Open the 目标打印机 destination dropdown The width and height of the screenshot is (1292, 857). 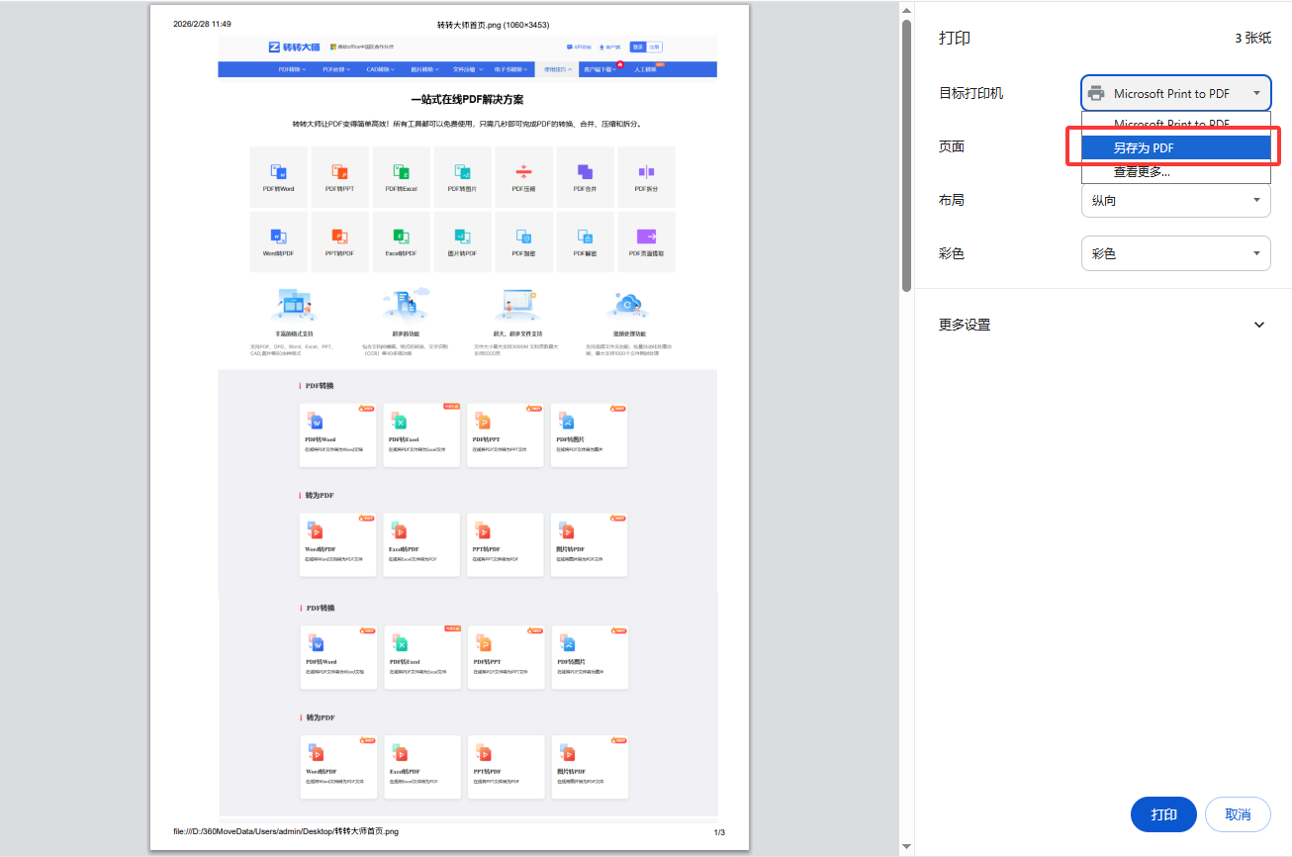(x=1175, y=94)
